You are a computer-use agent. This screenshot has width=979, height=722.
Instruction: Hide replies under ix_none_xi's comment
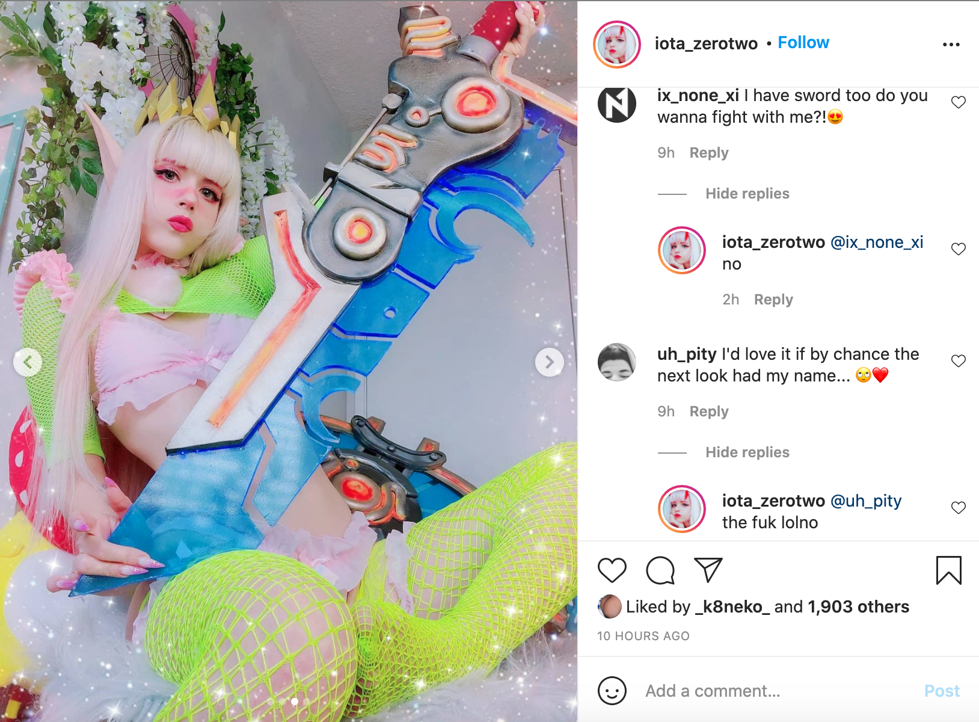[747, 194]
